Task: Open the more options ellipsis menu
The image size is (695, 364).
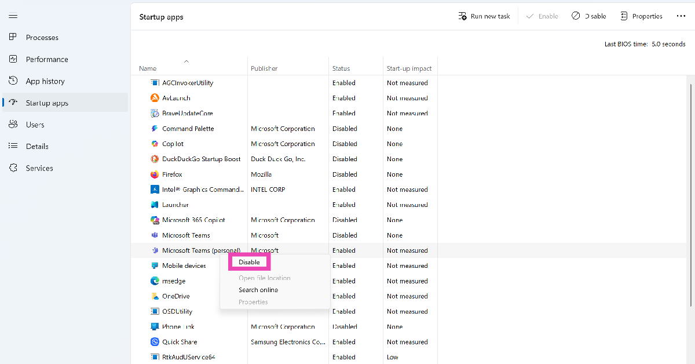Action: pyautogui.click(x=681, y=16)
